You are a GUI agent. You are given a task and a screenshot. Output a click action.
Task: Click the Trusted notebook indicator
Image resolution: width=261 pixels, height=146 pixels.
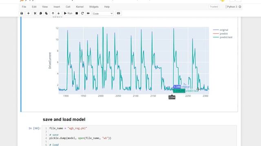click(x=214, y=7)
